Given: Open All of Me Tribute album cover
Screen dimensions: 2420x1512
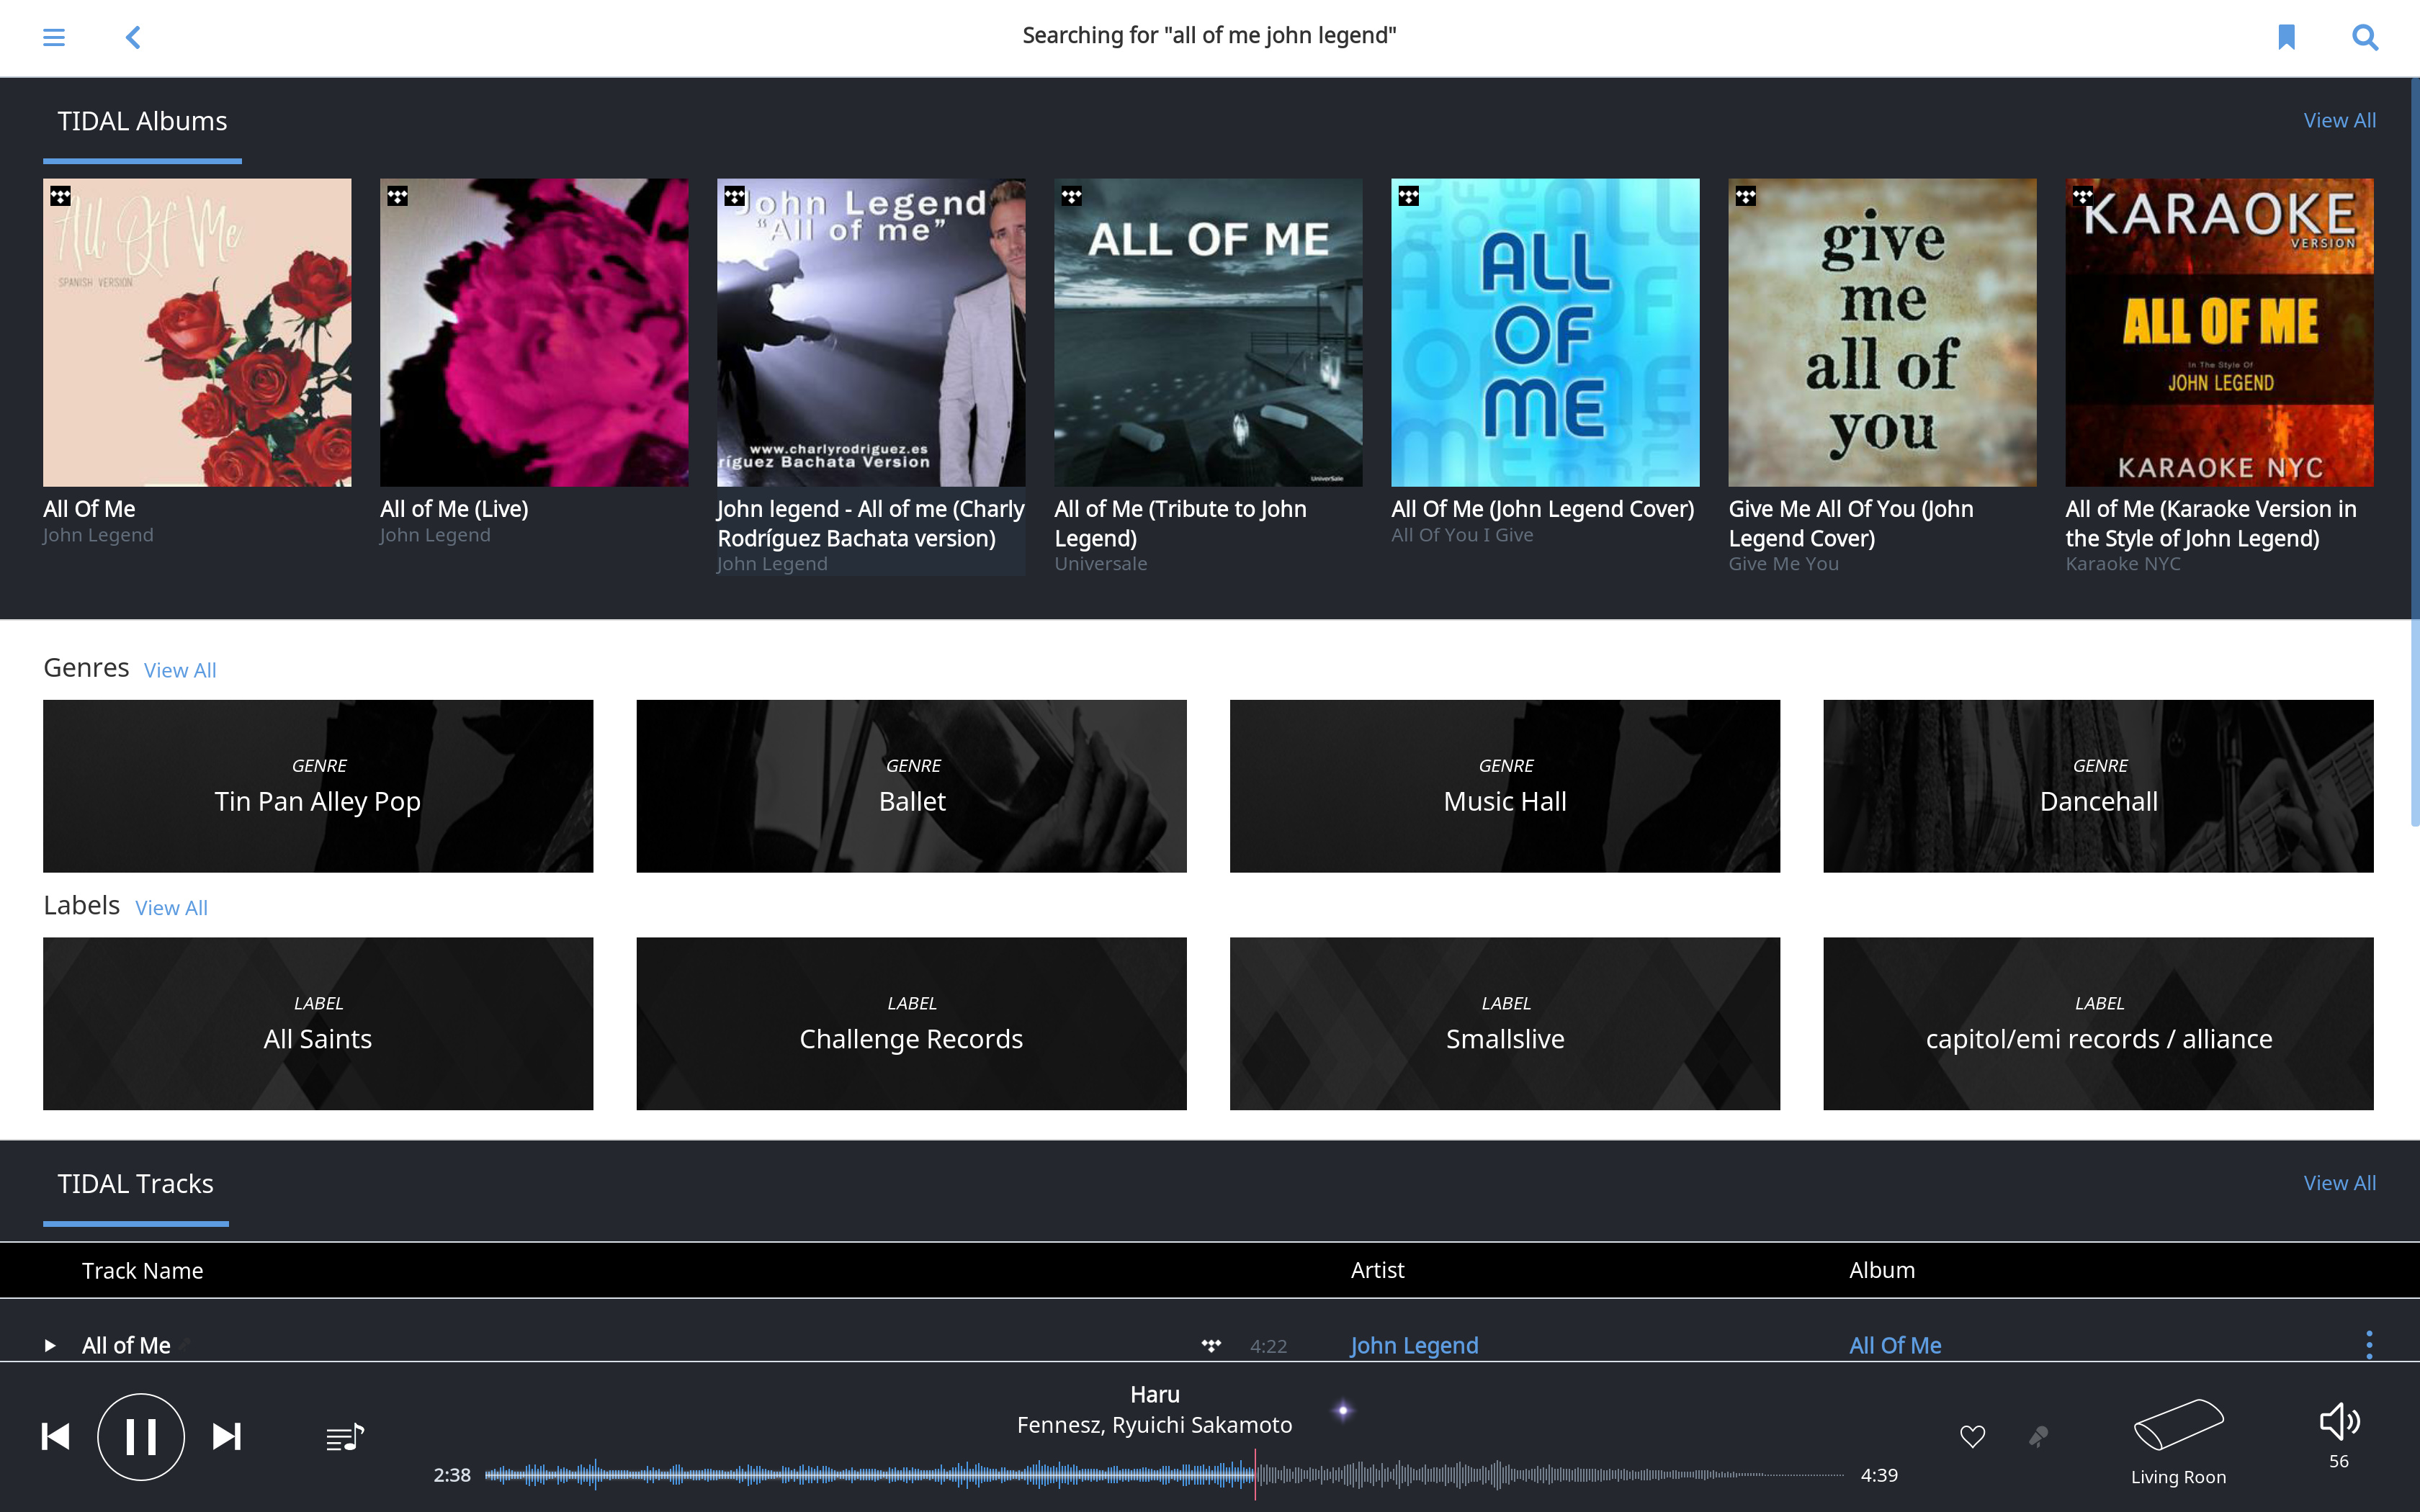Looking at the screenshot, I should 1208,333.
